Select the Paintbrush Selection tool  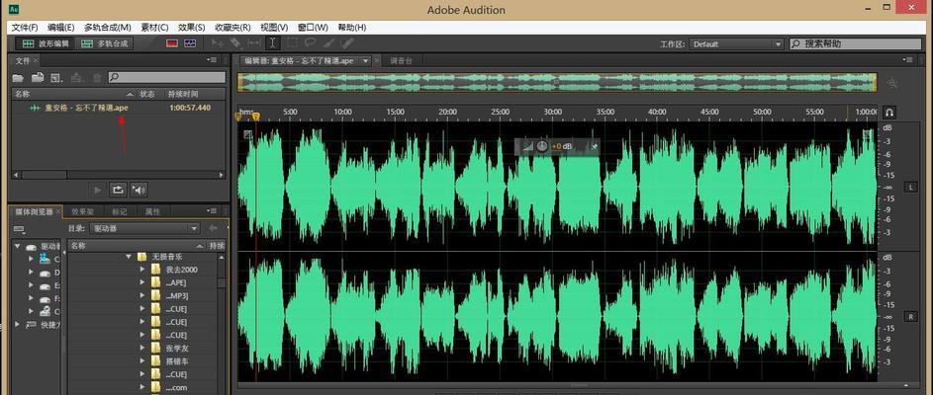pyautogui.click(x=328, y=43)
